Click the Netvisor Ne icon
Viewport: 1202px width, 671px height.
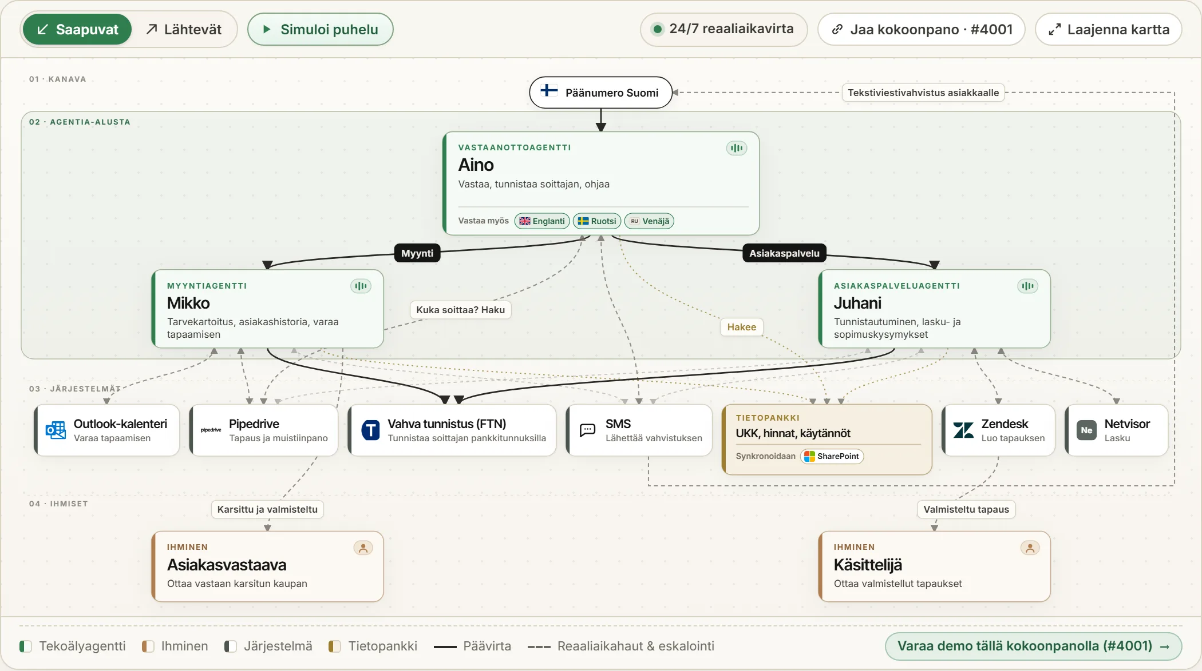point(1086,430)
